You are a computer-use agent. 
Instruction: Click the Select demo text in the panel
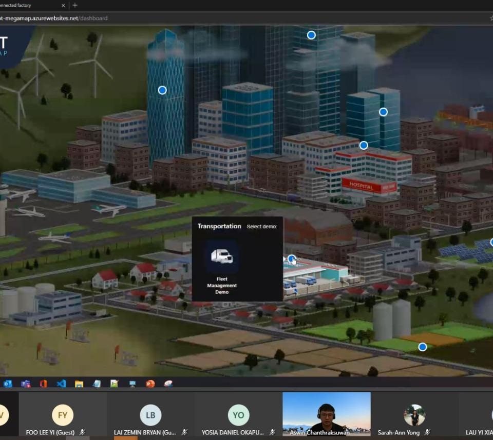pyautogui.click(x=261, y=227)
